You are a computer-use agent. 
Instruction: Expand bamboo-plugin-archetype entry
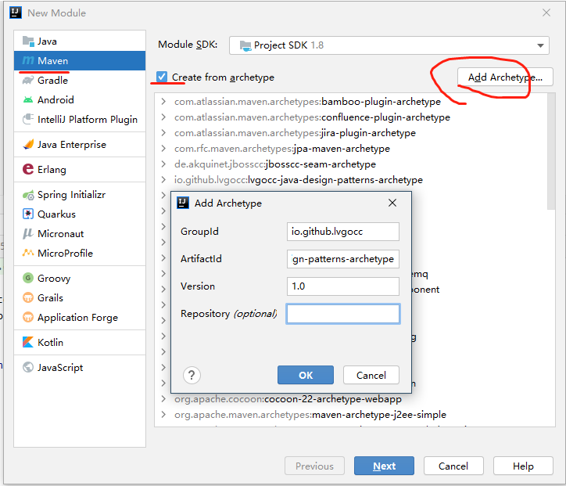tap(163, 102)
